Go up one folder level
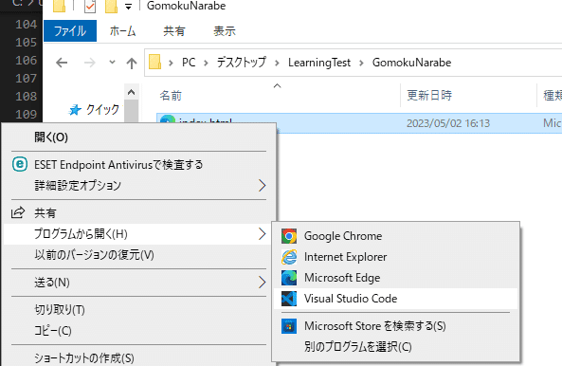 pos(132,64)
